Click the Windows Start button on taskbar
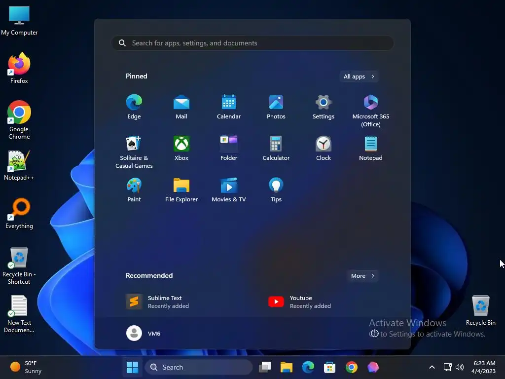 click(132, 367)
